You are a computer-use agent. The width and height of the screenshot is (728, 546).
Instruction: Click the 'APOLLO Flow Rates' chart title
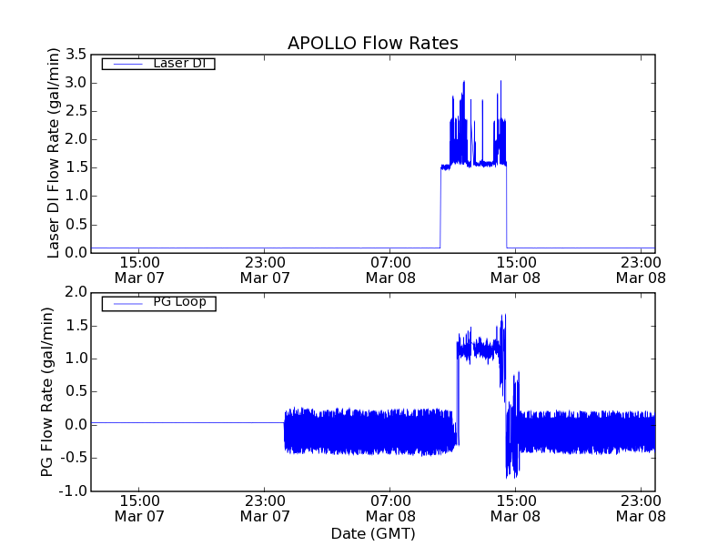tap(373, 43)
